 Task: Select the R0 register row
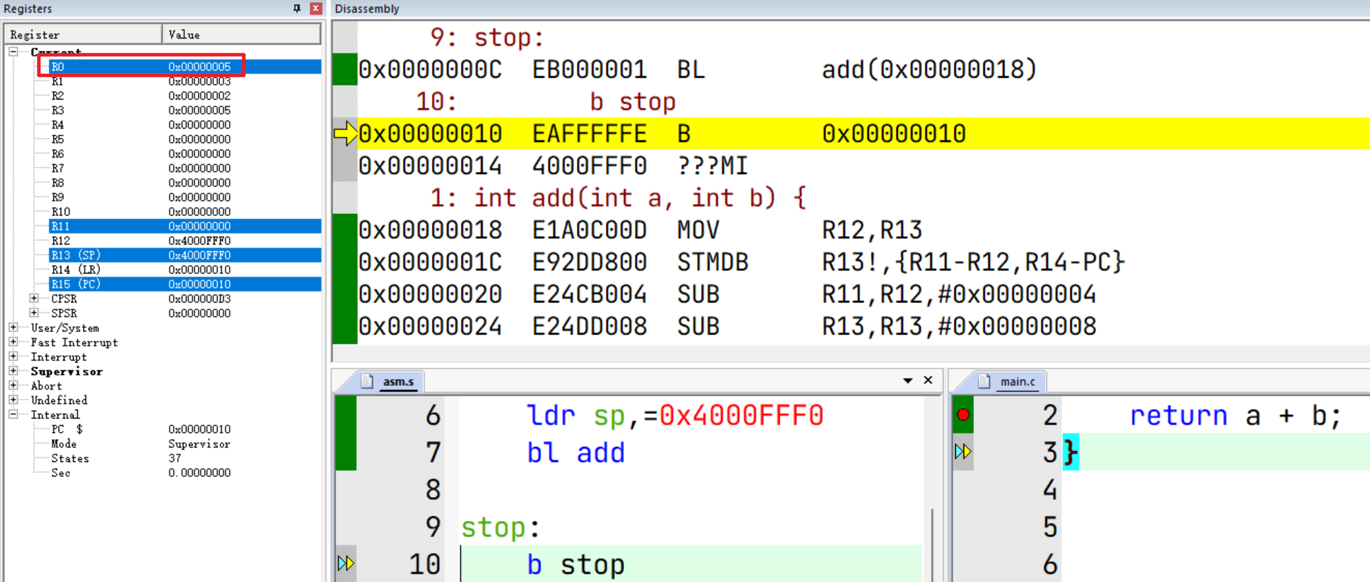click(185, 66)
